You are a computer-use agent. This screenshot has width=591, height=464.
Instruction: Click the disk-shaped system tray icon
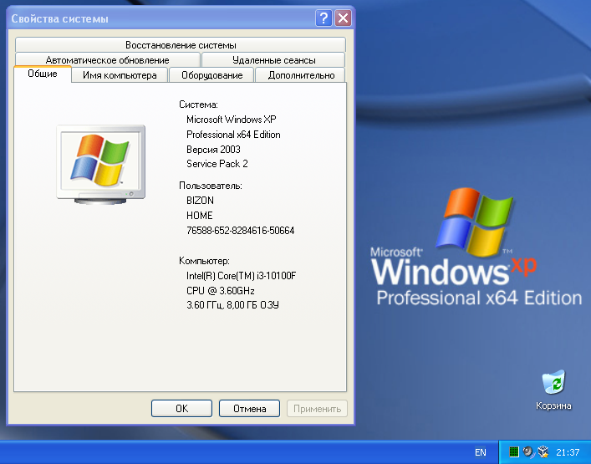(528, 451)
